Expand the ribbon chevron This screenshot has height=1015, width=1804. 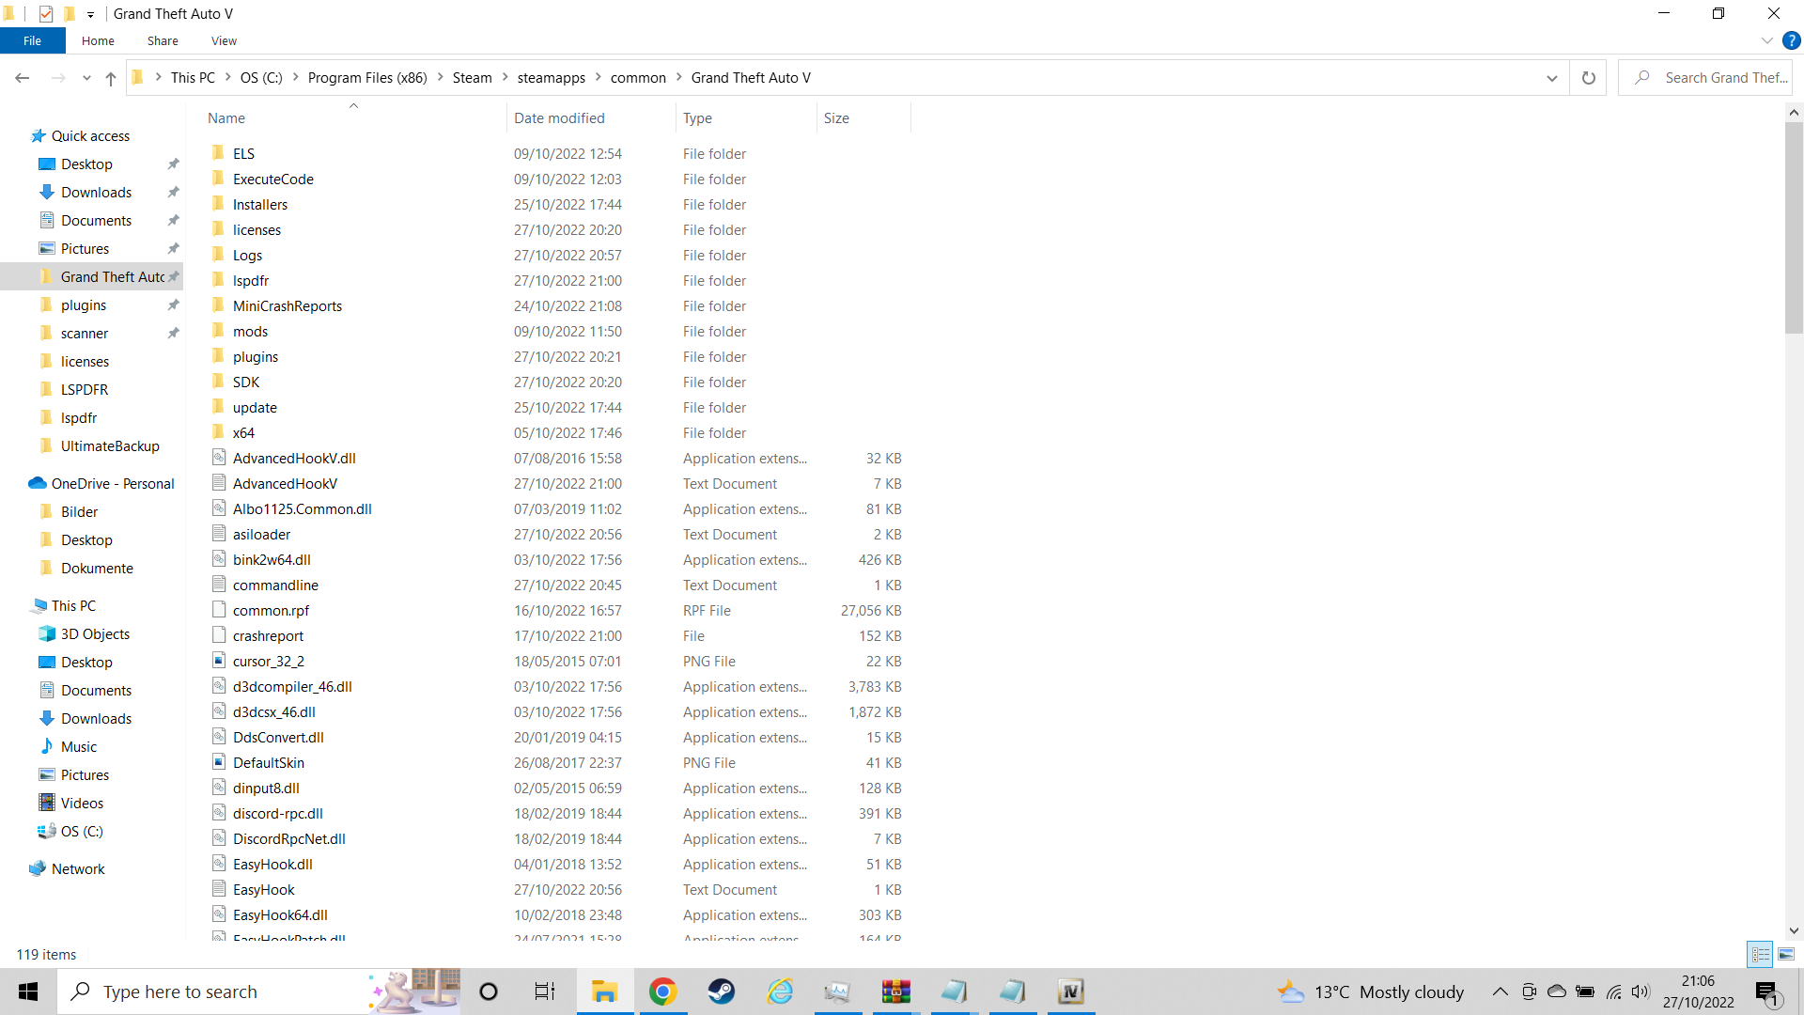pos(1766,40)
